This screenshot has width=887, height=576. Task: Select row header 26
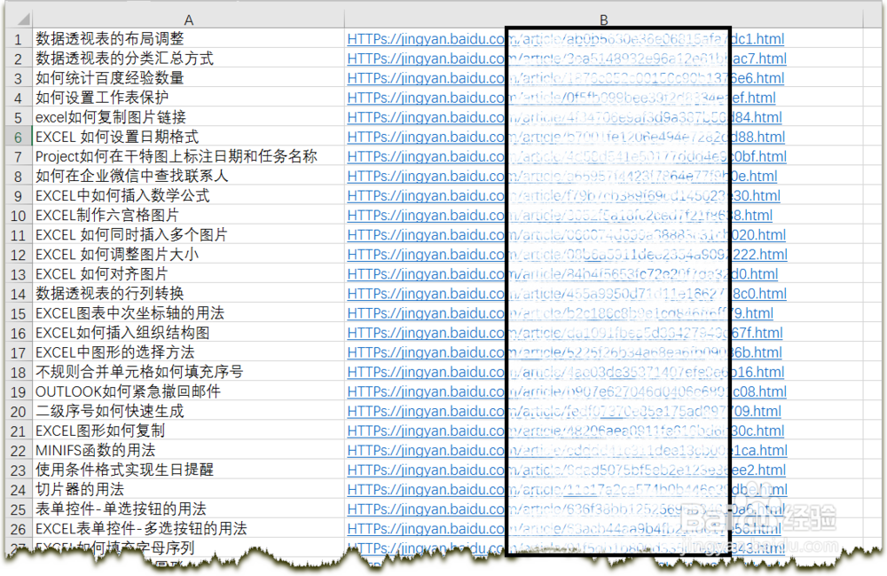(18, 529)
